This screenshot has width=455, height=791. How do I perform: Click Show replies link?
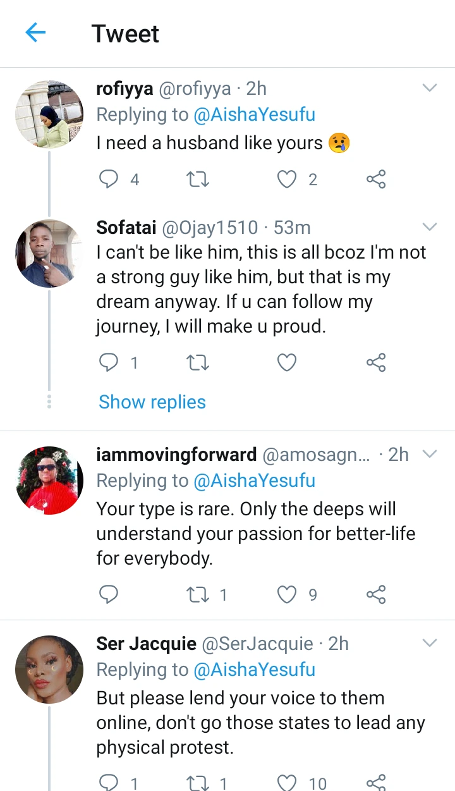tap(152, 402)
